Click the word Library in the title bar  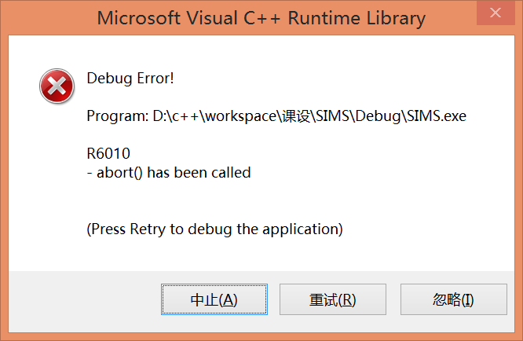[396, 18]
